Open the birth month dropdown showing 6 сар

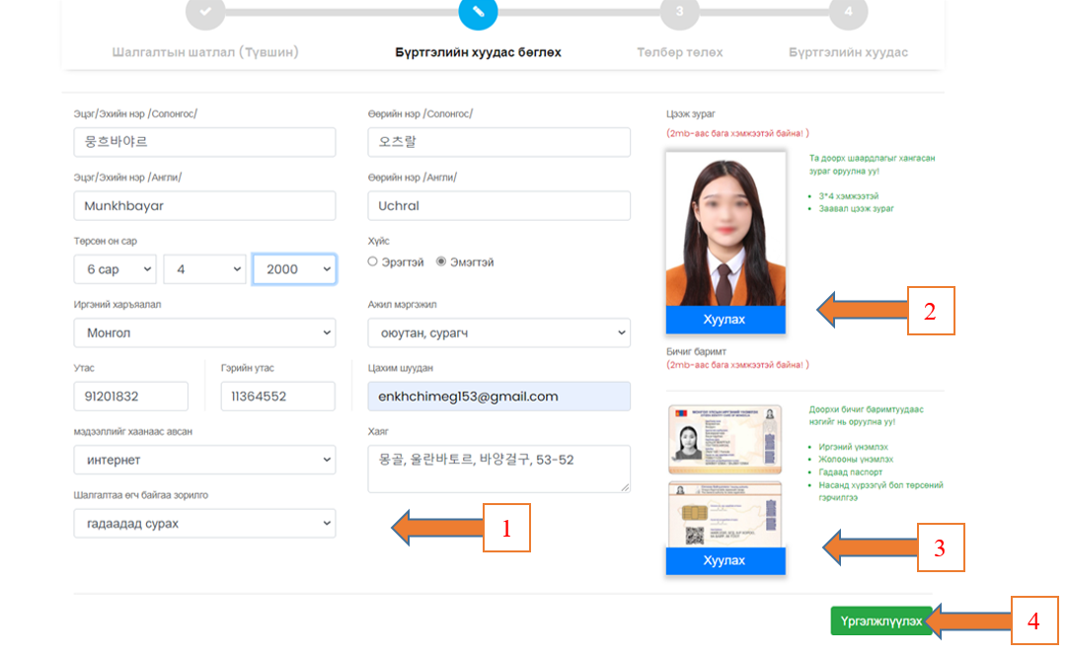[114, 269]
